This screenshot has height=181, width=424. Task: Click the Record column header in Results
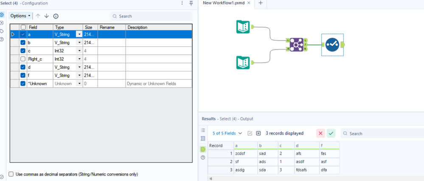point(221,146)
